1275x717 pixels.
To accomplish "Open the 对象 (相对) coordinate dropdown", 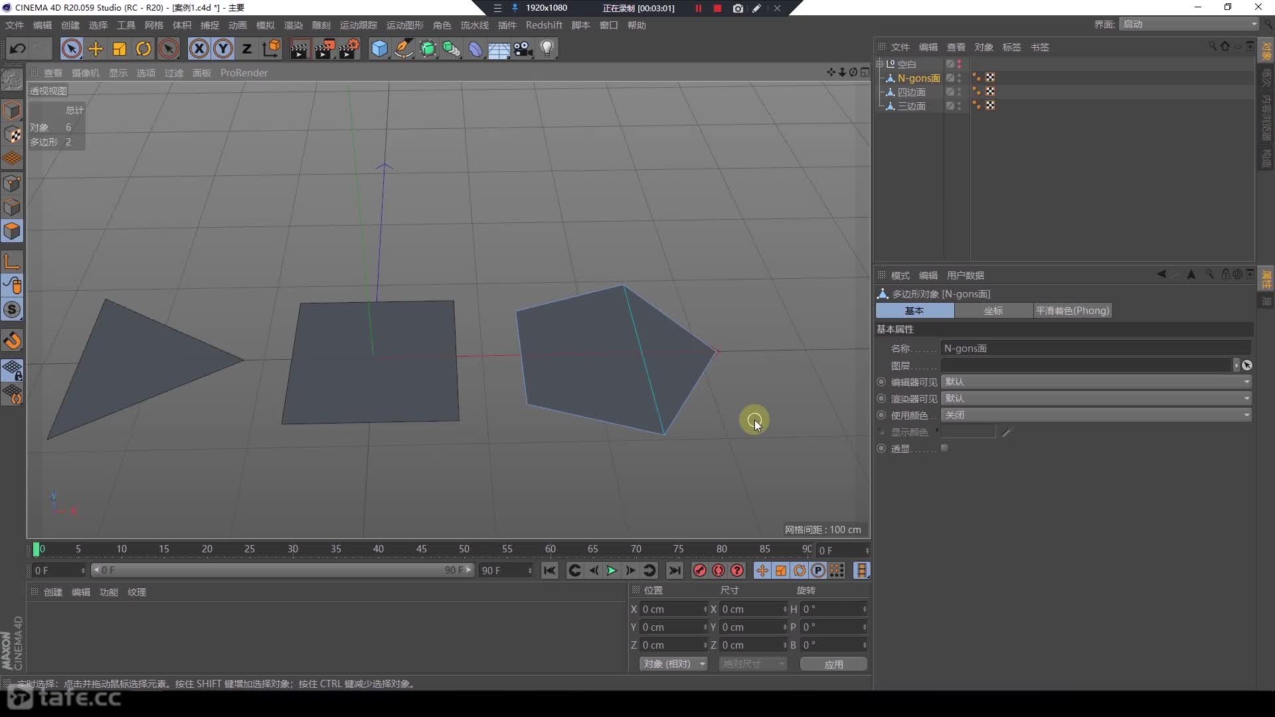I will (x=673, y=664).
